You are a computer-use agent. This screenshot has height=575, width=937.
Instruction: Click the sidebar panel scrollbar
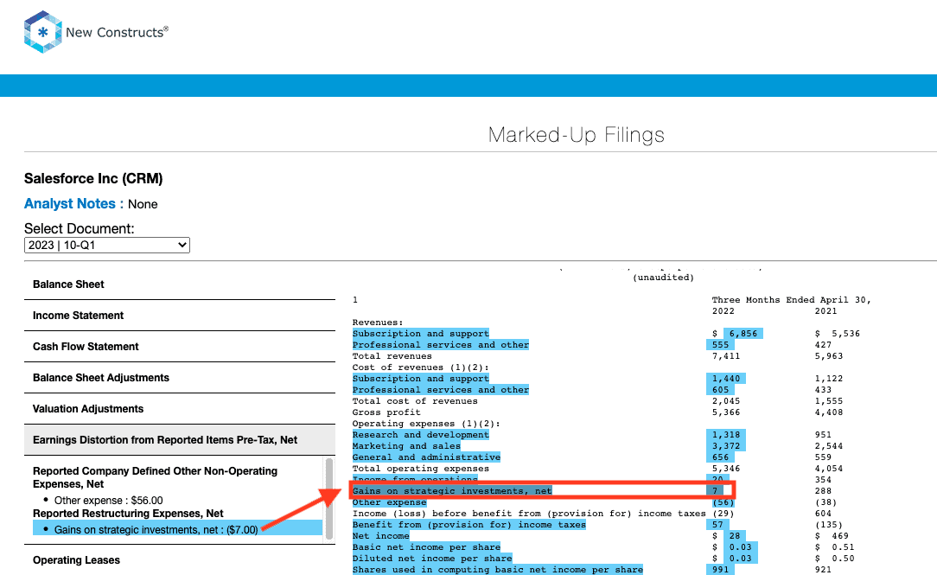coord(329,499)
